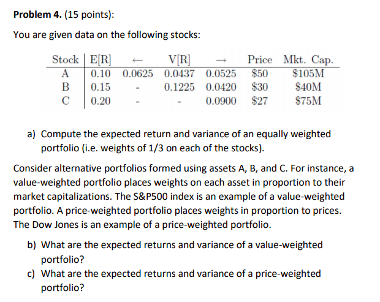This screenshot has height=302, width=380.
Task: Select the $50 price cell
Action: click(260, 74)
